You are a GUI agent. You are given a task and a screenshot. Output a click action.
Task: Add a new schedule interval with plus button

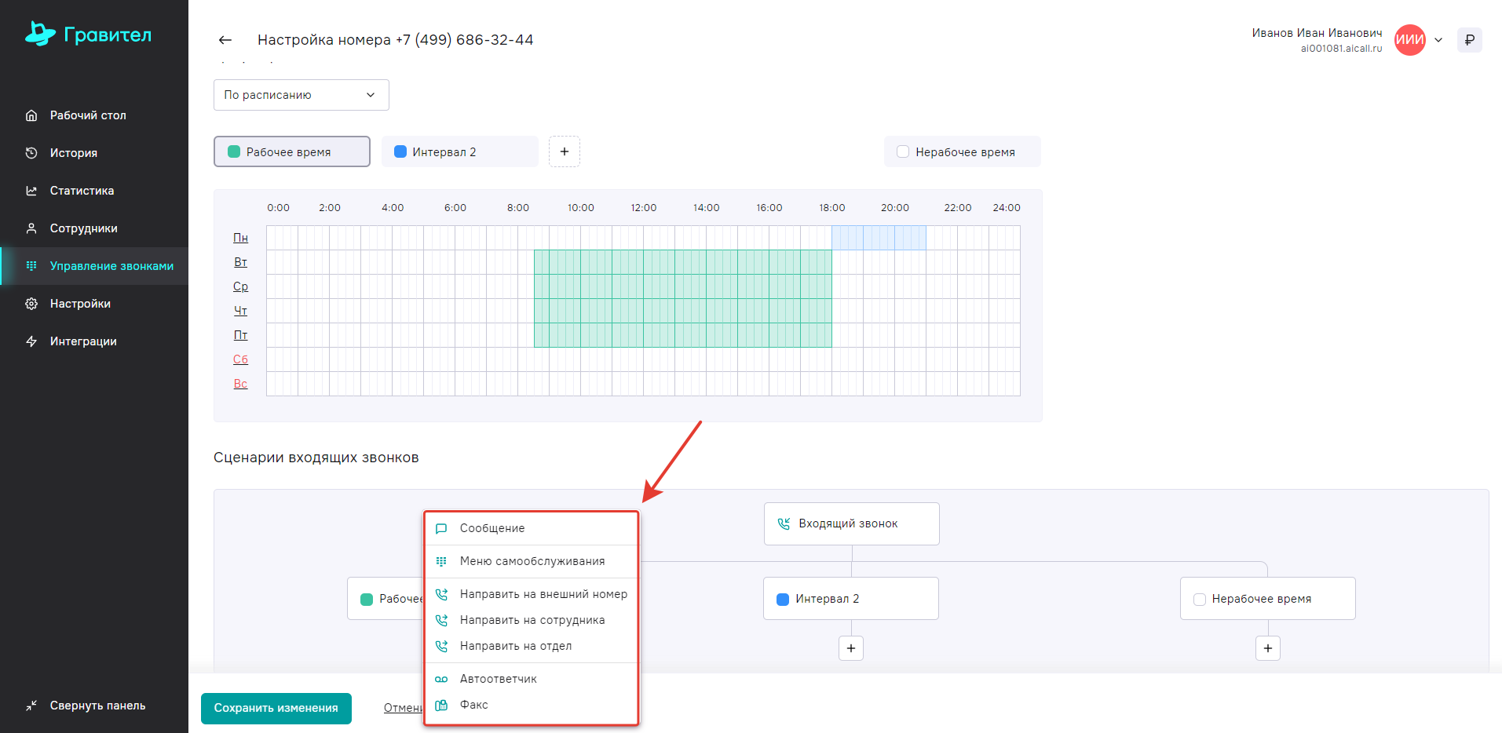click(x=564, y=151)
